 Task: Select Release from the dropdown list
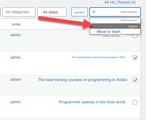[x=115, y=26]
